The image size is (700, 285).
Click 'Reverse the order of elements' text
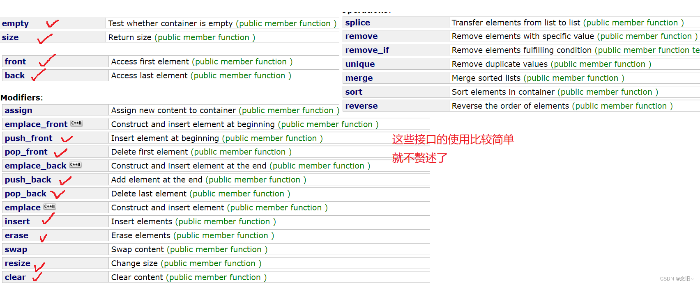pyautogui.click(x=510, y=106)
